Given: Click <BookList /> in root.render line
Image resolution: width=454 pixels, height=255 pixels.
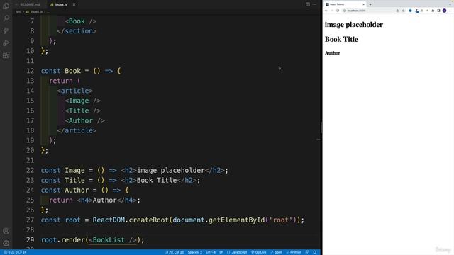Looking at the screenshot, I should click(113, 240).
